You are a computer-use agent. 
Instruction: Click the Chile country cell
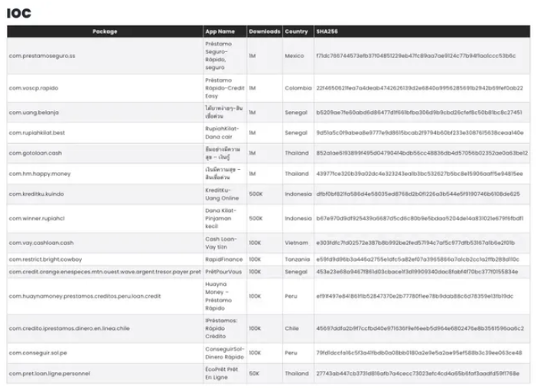point(291,328)
